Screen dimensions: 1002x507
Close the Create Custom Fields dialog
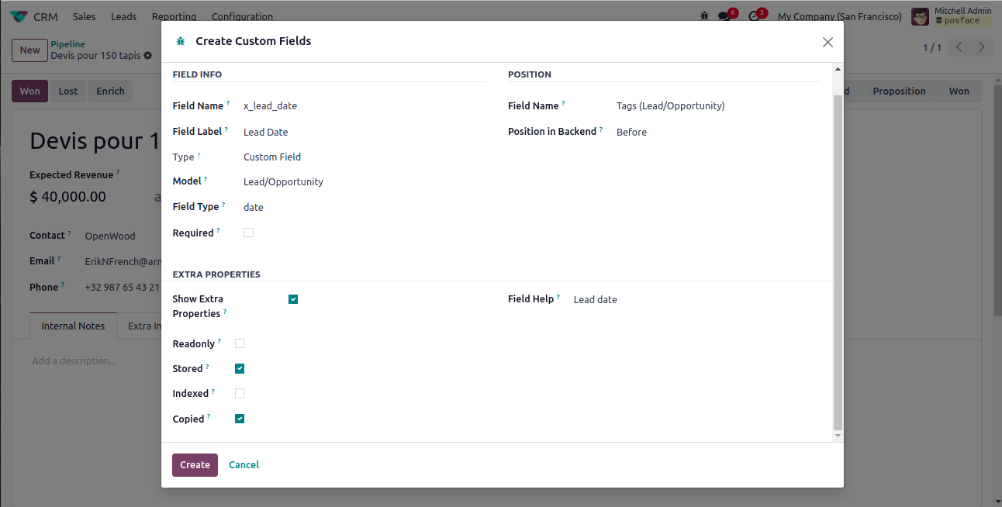tap(828, 42)
